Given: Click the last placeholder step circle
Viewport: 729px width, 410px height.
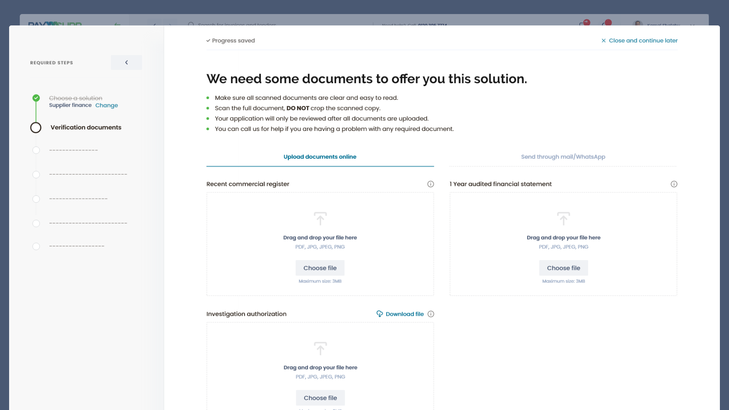Looking at the screenshot, I should click(x=36, y=246).
